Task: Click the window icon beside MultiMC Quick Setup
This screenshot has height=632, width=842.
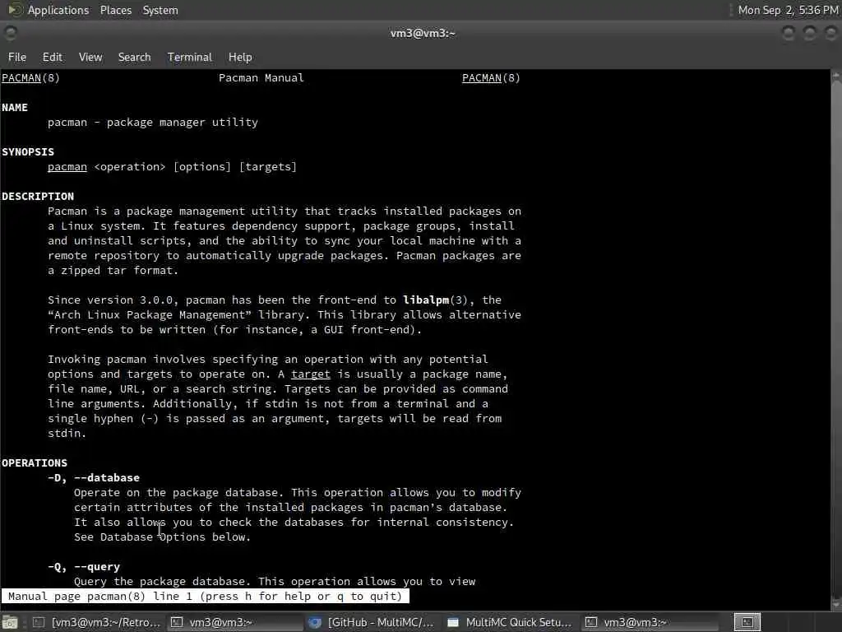Action: [453, 622]
